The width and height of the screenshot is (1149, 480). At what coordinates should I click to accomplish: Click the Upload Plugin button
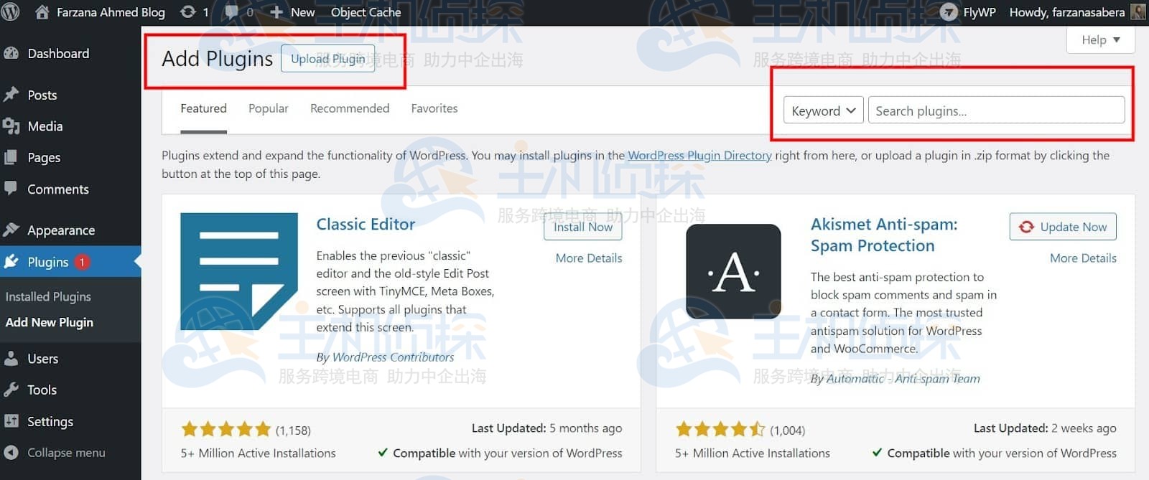click(x=327, y=59)
